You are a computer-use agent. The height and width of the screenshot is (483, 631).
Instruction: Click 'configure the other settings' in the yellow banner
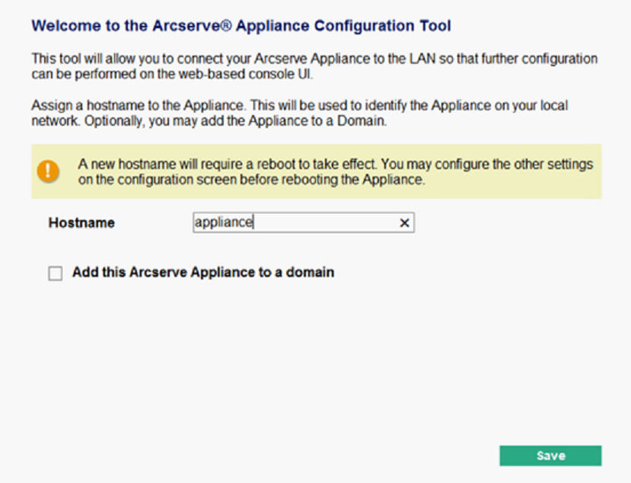(515, 165)
